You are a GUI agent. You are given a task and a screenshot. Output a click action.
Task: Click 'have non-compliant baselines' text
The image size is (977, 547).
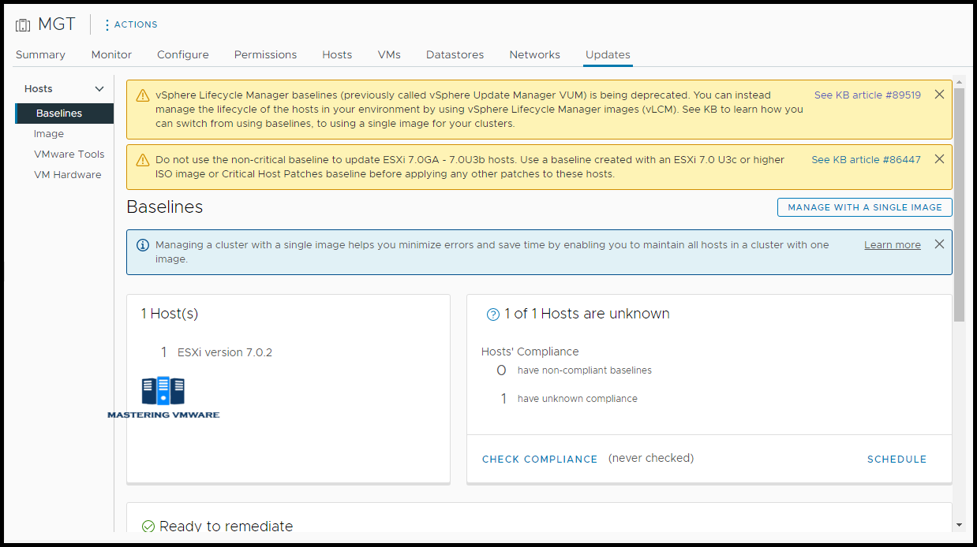click(x=585, y=370)
